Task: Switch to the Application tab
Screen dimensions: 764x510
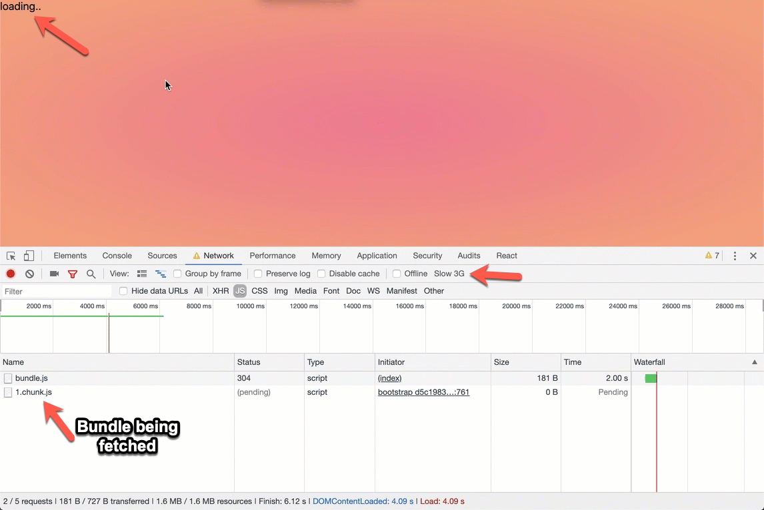Action: pyautogui.click(x=377, y=256)
